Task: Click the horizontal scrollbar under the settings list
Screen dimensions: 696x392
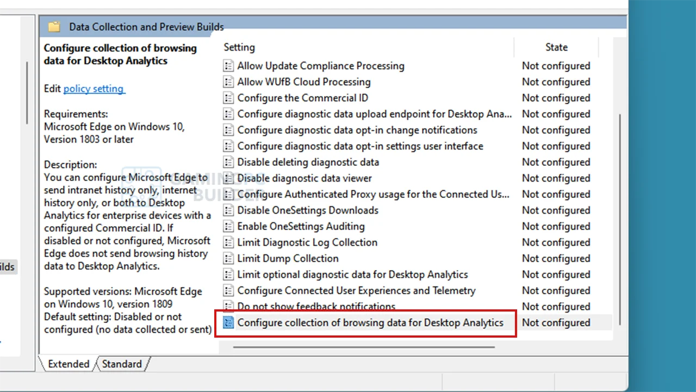Action: [364, 346]
